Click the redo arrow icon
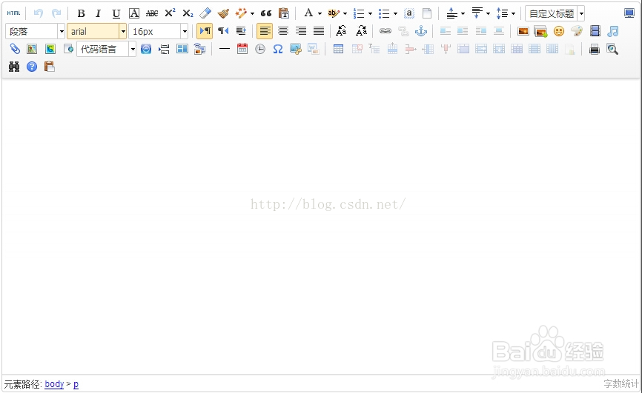 pos(56,13)
